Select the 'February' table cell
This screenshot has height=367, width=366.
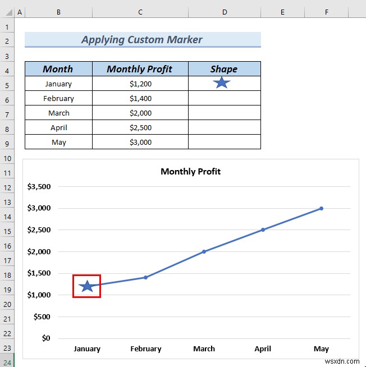click(58, 98)
